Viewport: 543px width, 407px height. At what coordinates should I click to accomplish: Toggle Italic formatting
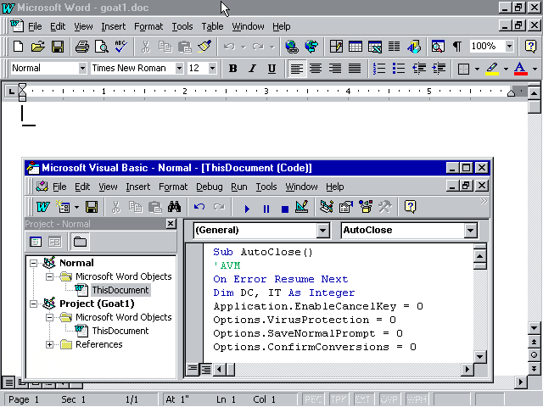pos(252,69)
